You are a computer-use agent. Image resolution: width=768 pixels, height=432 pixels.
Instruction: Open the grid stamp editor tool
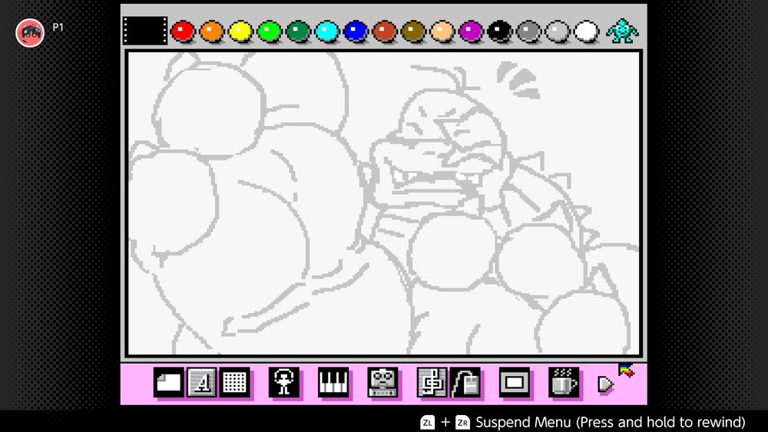pos(234,382)
